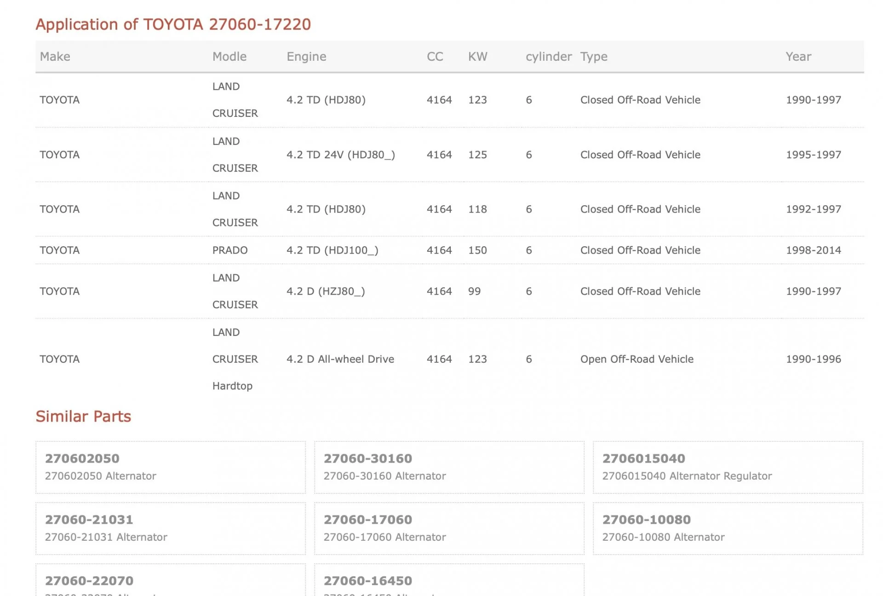Image resolution: width=883 pixels, height=596 pixels.
Task: Click the KW column header
Action: coord(477,57)
